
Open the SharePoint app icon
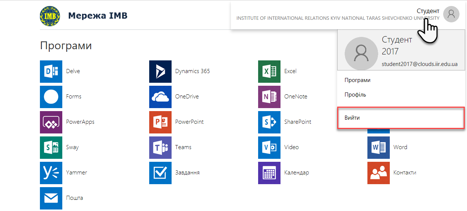click(x=269, y=122)
